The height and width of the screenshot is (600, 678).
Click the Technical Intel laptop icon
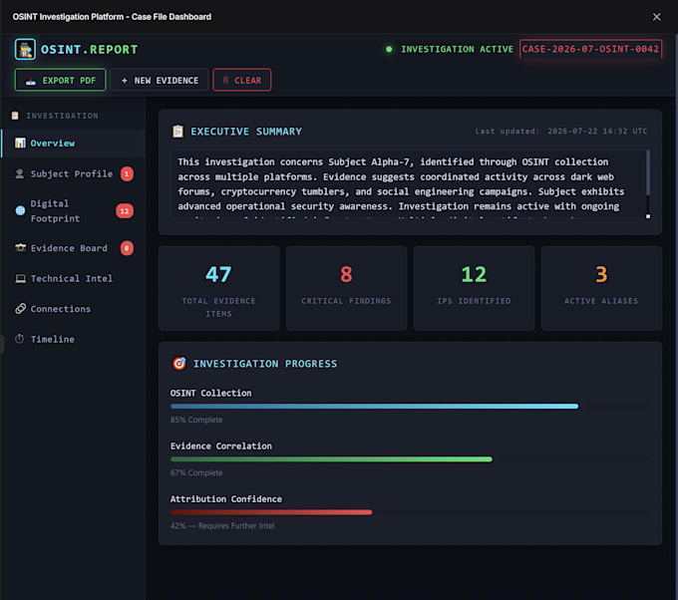(x=20, y=278)
